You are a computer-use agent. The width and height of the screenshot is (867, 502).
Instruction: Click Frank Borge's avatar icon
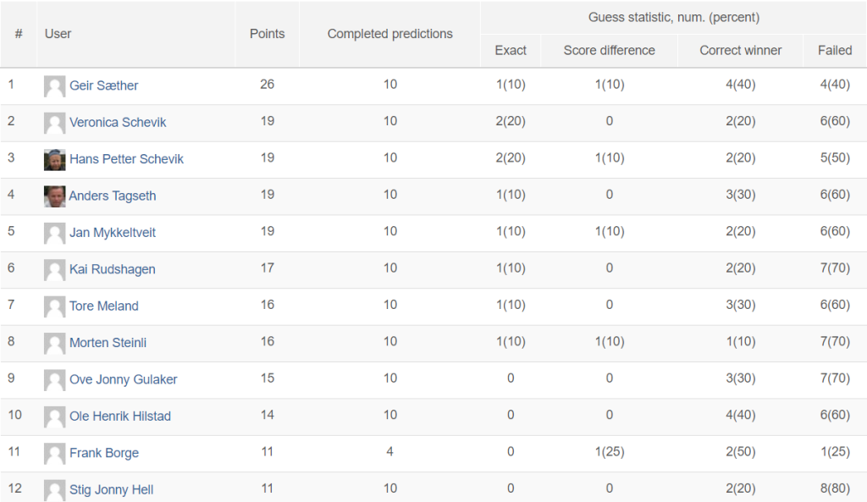click(x=55, y=454)
